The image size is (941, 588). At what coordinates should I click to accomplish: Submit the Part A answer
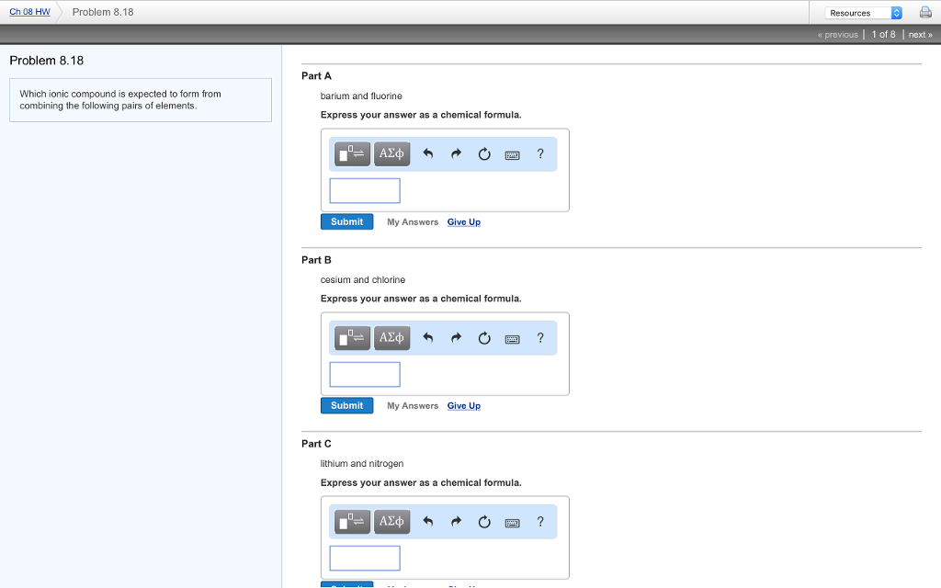[346, 222]
